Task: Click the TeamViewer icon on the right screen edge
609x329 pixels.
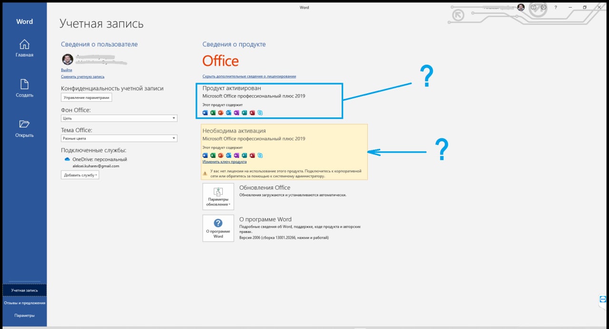Action: tap(603, 299)
